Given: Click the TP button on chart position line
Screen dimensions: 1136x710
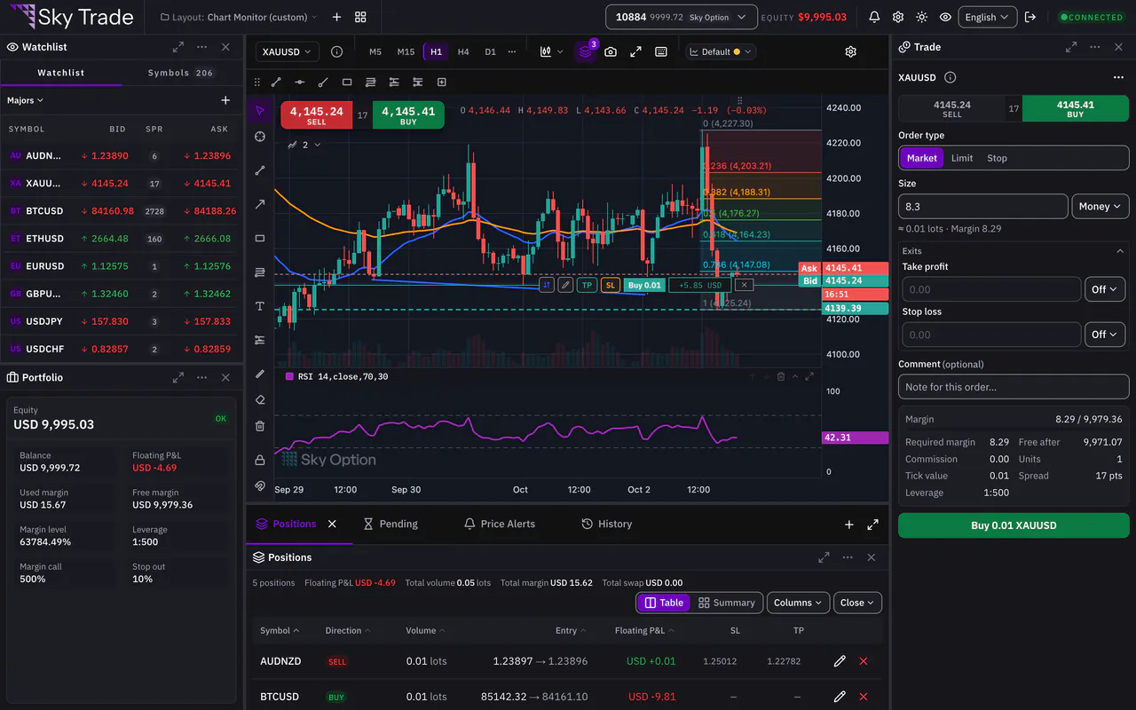Looking at the screenshot, I should [x=587, y=285].
